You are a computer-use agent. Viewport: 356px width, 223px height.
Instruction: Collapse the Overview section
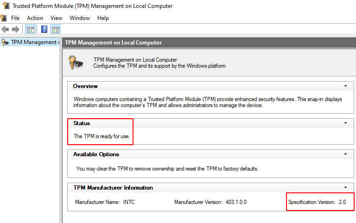point(345,86)
